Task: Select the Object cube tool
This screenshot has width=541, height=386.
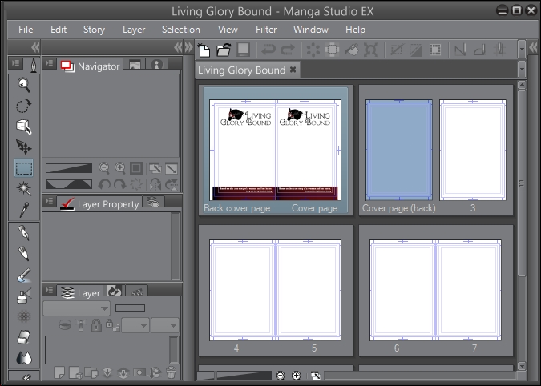Action: coord(24,127)
